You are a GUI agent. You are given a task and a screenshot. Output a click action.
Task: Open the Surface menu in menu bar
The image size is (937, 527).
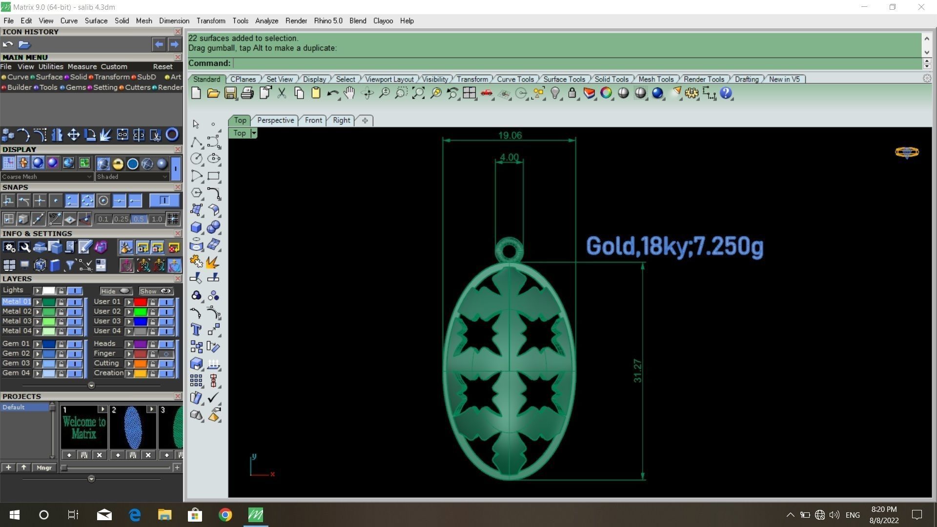(96, 20)
